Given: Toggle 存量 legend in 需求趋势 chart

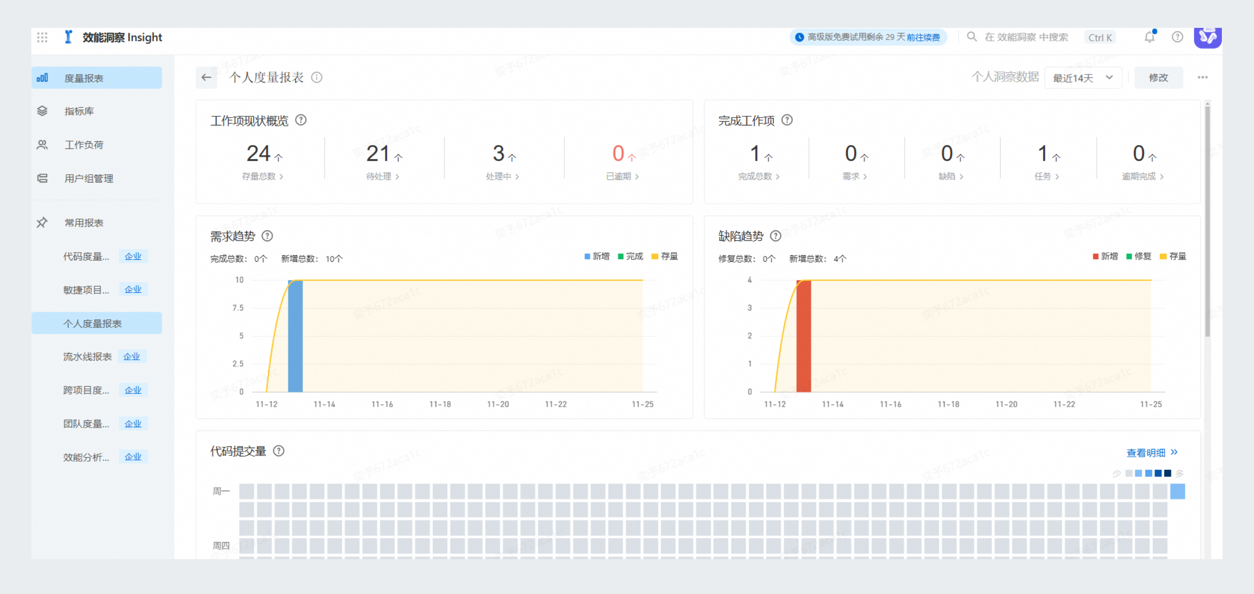Looking at the screenshot, I should tap(664, 256).
